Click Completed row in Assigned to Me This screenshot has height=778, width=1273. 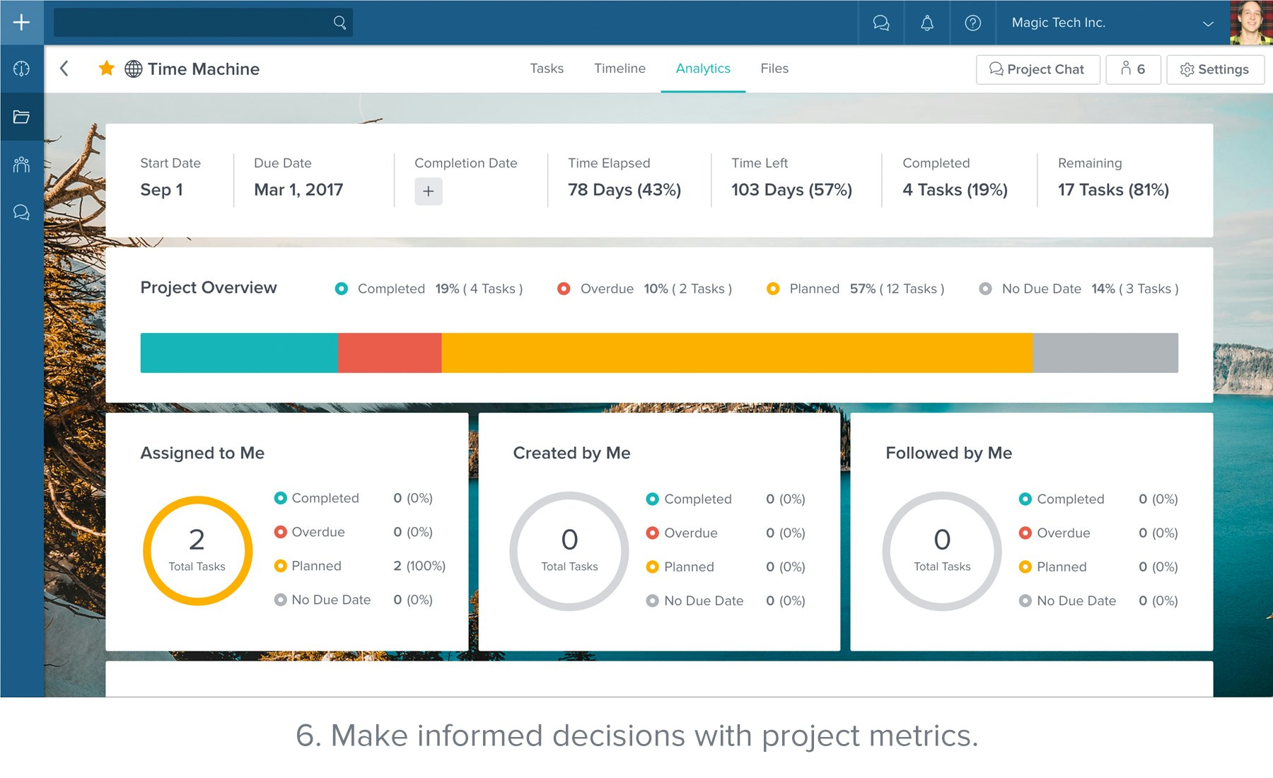(x=354, y=498)
